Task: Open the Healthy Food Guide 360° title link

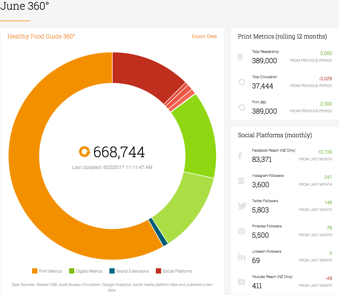Action: tap(41, 36)
